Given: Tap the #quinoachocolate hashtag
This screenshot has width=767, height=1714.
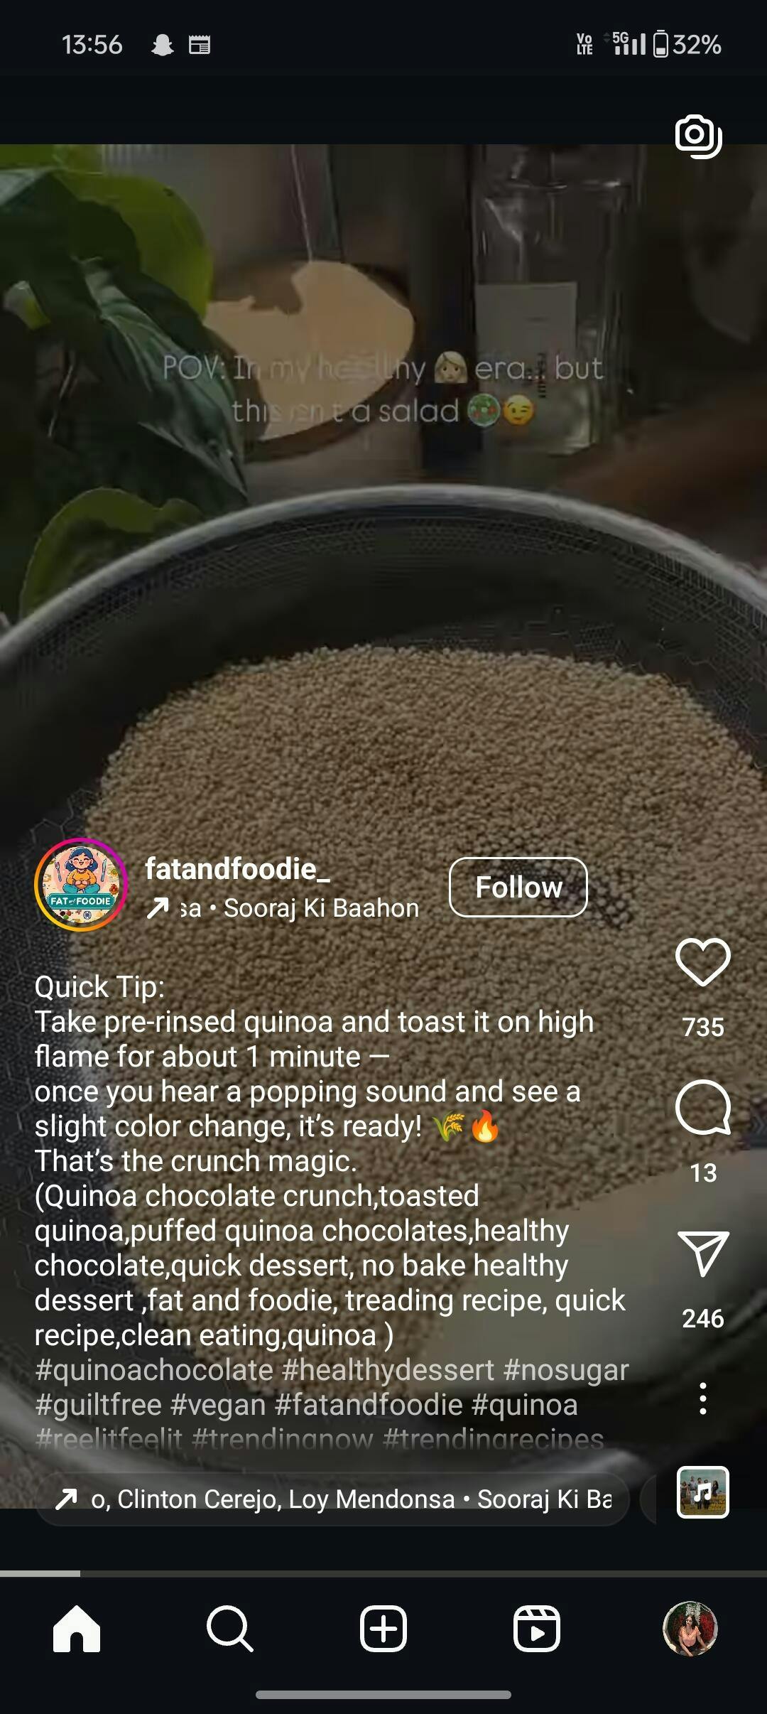Looking at the screenshot, I should click(154, 1370).
